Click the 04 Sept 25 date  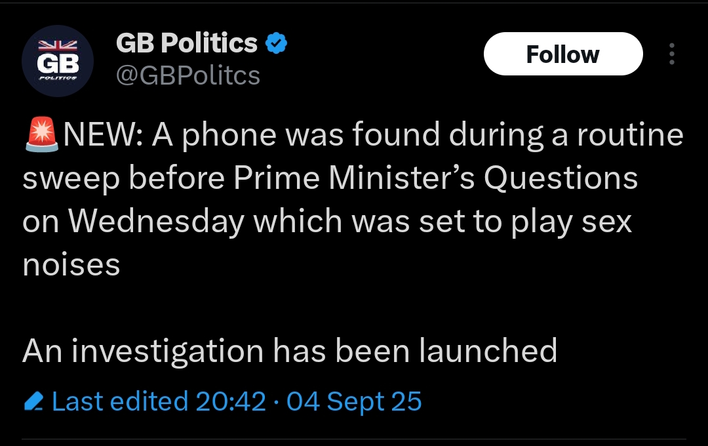tap(354, 401)
